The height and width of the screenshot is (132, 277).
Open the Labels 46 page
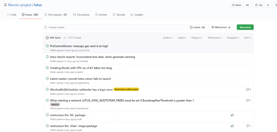click(198, 27)
